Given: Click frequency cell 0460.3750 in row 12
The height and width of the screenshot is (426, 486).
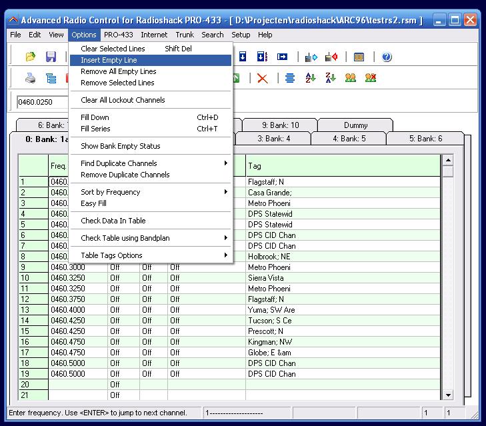Looking at the screenshot, I should 78,299.
